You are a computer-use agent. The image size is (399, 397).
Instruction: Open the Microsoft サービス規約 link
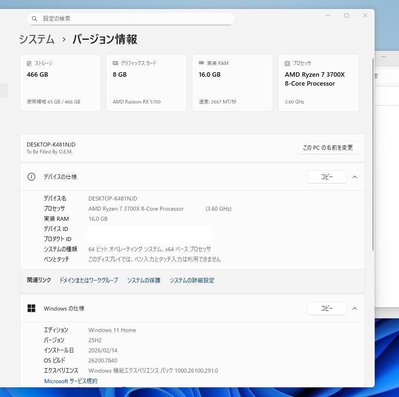tap(71, 381)
